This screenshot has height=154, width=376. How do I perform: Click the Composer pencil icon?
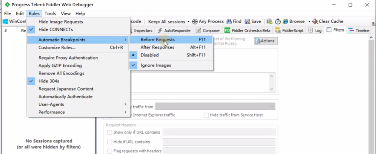[198, 30]
